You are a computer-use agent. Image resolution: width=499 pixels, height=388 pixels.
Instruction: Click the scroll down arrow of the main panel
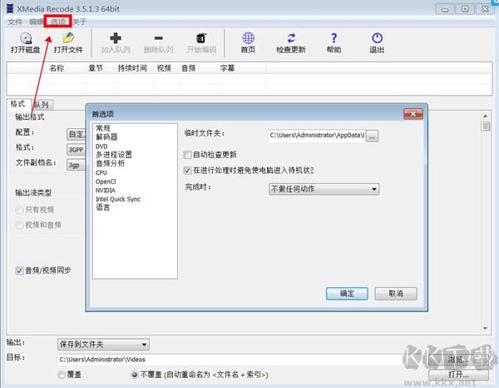click(486, 328)
